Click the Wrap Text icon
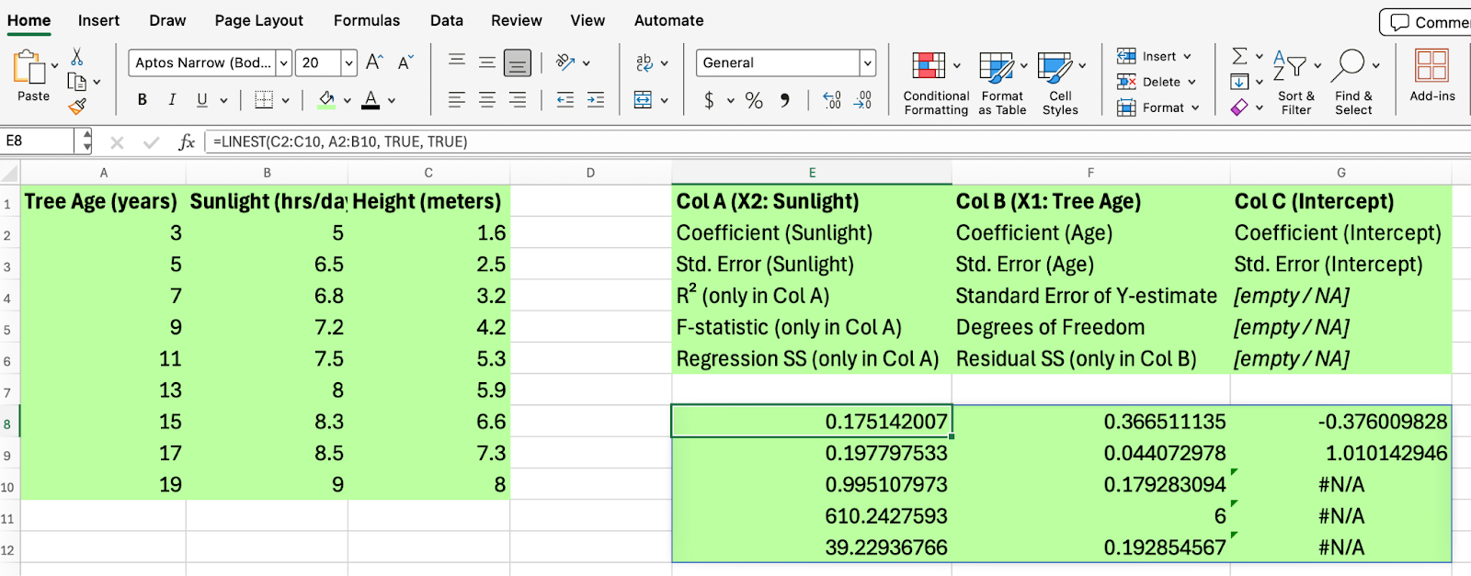This screenshot has width=1471, height=576. coord(644,62)
